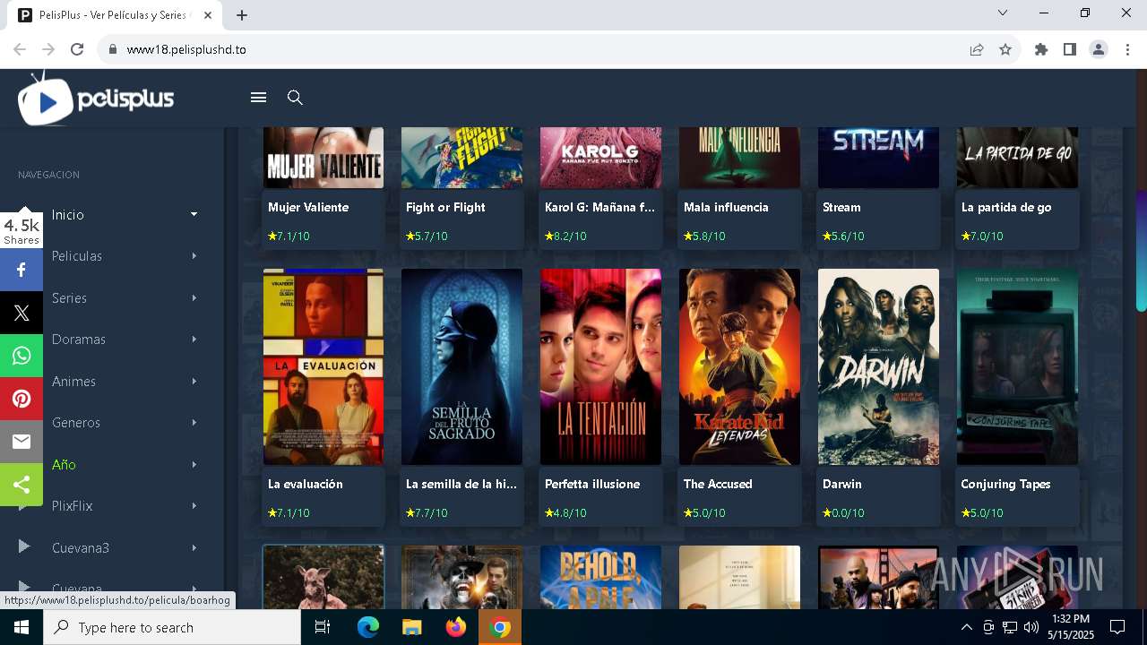This screenshot has height=645, width=1147.
Task: Share on Pinterest icon
Action: pyautogui.click(x=22, y=399)
